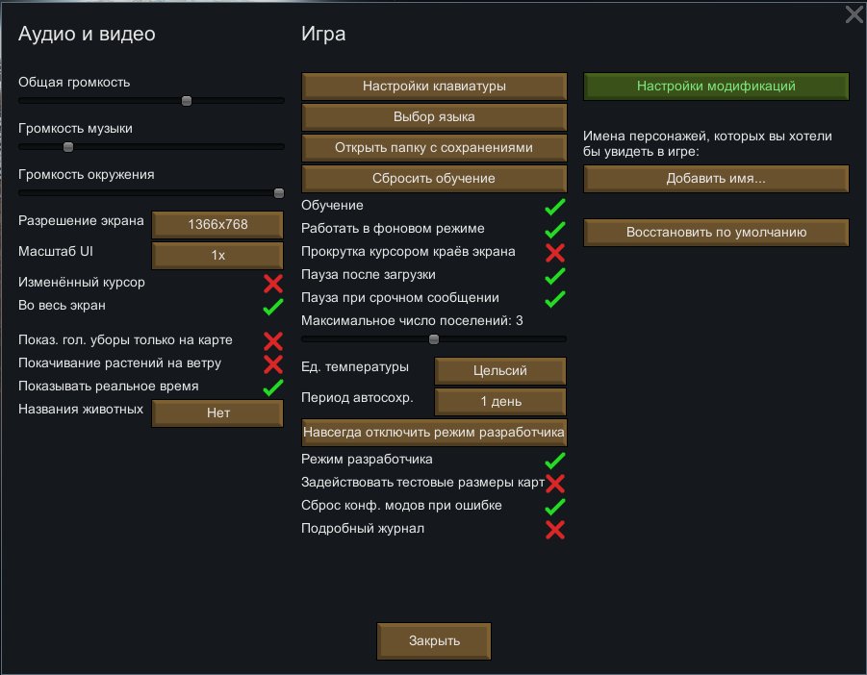Click the Закрыть button
The width and height of the screenshot is (867, 675).
pos(434,641)
